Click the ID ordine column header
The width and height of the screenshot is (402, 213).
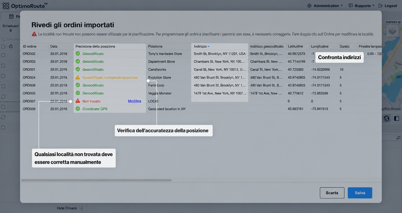tap(29, 46)
